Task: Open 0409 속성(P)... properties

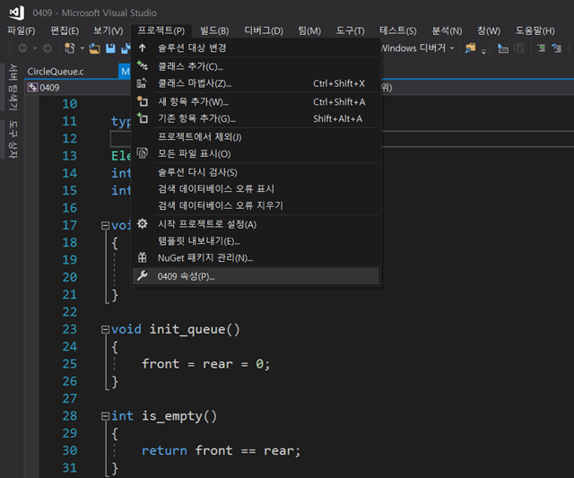Action: [x=257, y=276]
